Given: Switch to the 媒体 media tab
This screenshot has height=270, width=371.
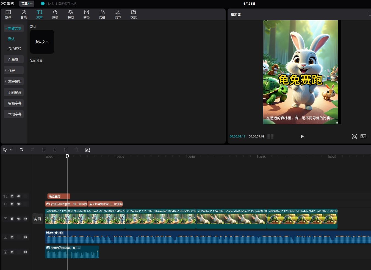Looking at the screenshot, I should point(8,14).
